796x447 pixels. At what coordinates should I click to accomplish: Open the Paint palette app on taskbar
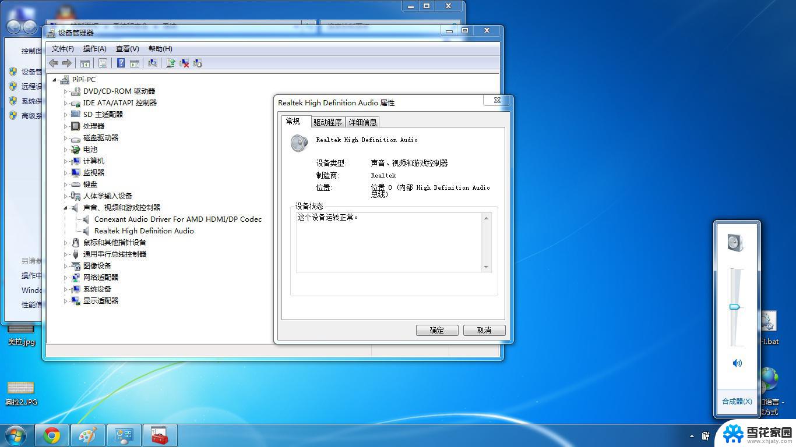pos(88,435)
